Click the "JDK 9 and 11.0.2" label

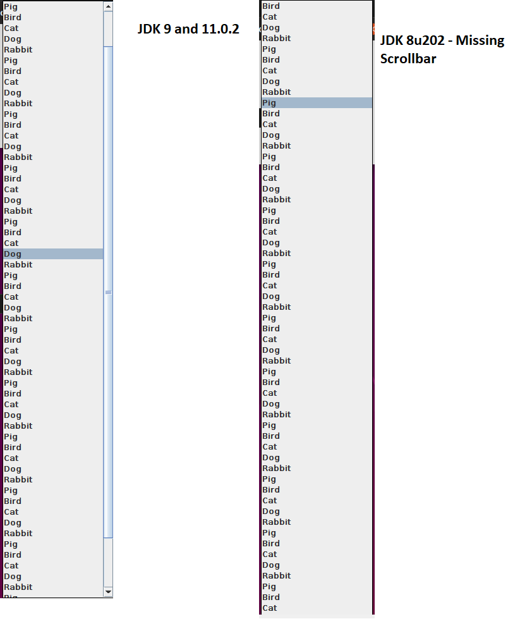pos(188,29)
